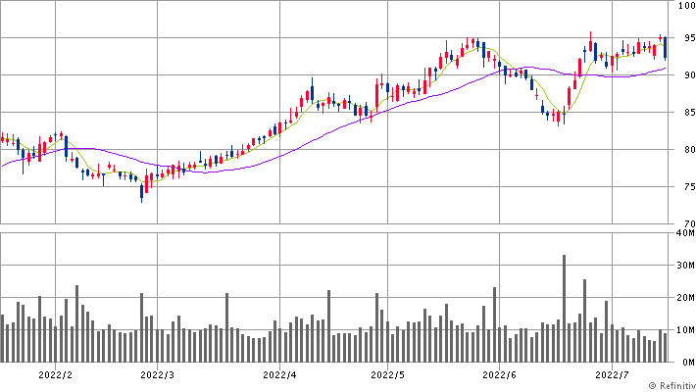Click the 2022/2 date label
The image size is (696, 392).
click(54, 374)
